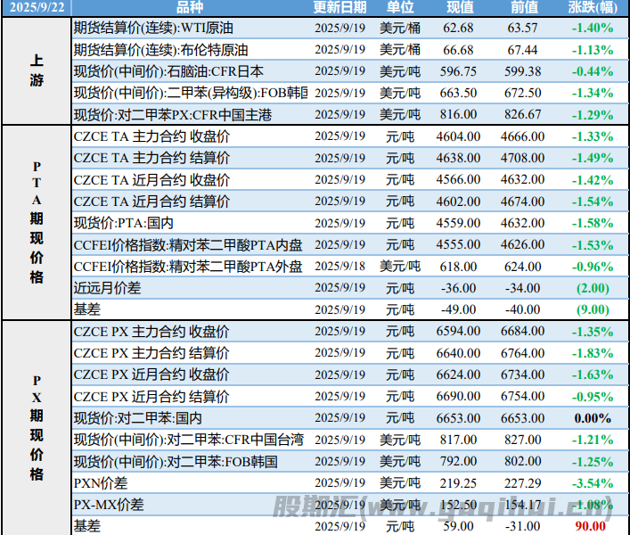This screenshot has width=630, height=535.
Task: Click the 上游 section label
Action: click(x=36, y=71)
